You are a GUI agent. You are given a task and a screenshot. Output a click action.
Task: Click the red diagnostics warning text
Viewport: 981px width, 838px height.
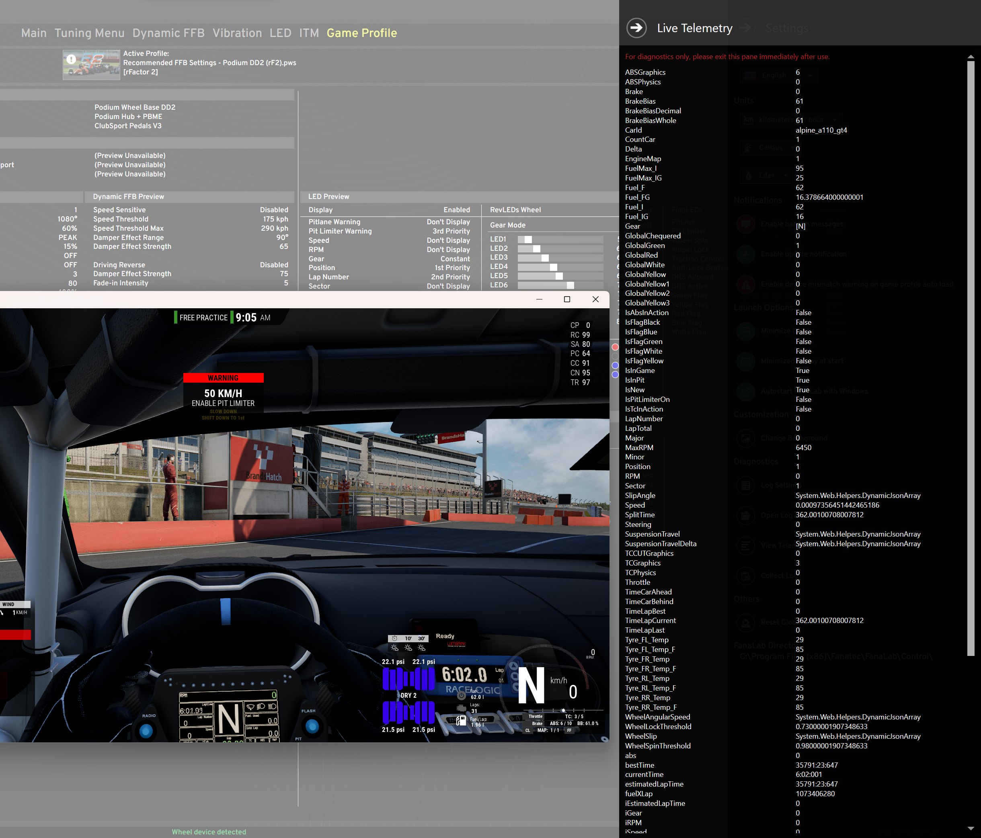[x=727, y=57]
